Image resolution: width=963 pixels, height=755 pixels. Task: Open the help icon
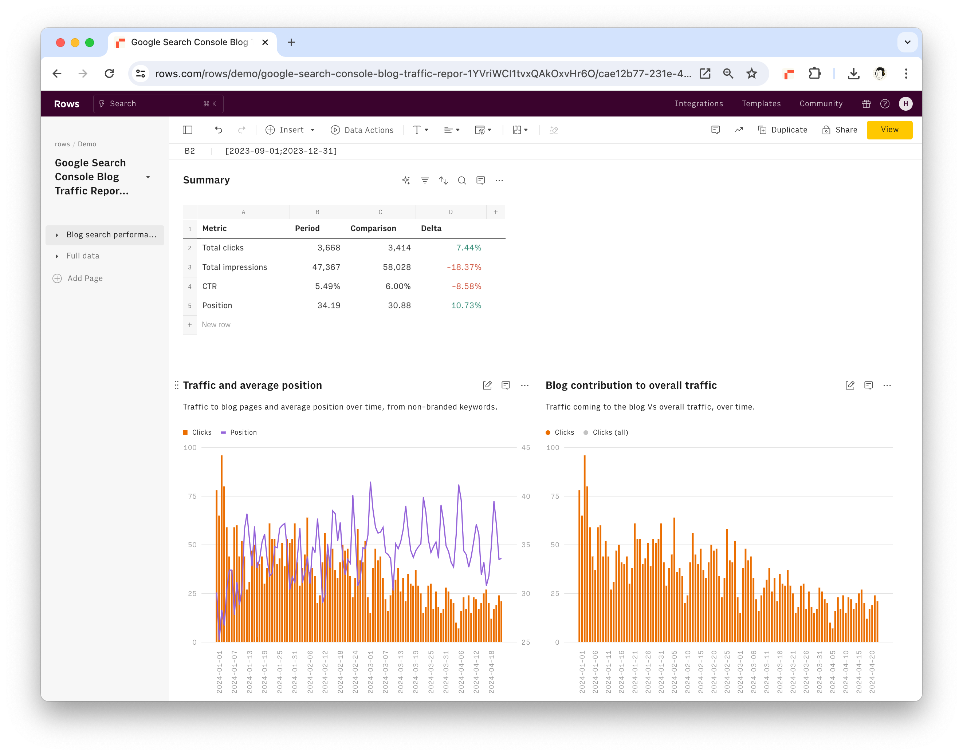tap(884, 104)
